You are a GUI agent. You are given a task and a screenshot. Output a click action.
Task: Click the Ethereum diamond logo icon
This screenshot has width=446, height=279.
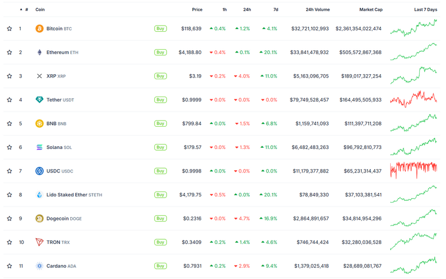click(40, 52)
